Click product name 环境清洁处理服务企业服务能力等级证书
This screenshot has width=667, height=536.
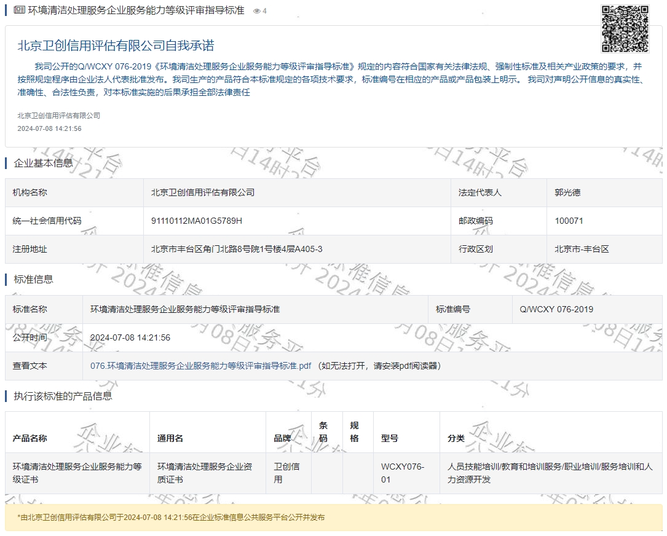pos(77,473)
